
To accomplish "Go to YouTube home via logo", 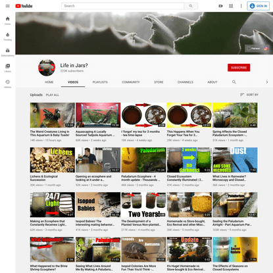I will coord(24,6).
